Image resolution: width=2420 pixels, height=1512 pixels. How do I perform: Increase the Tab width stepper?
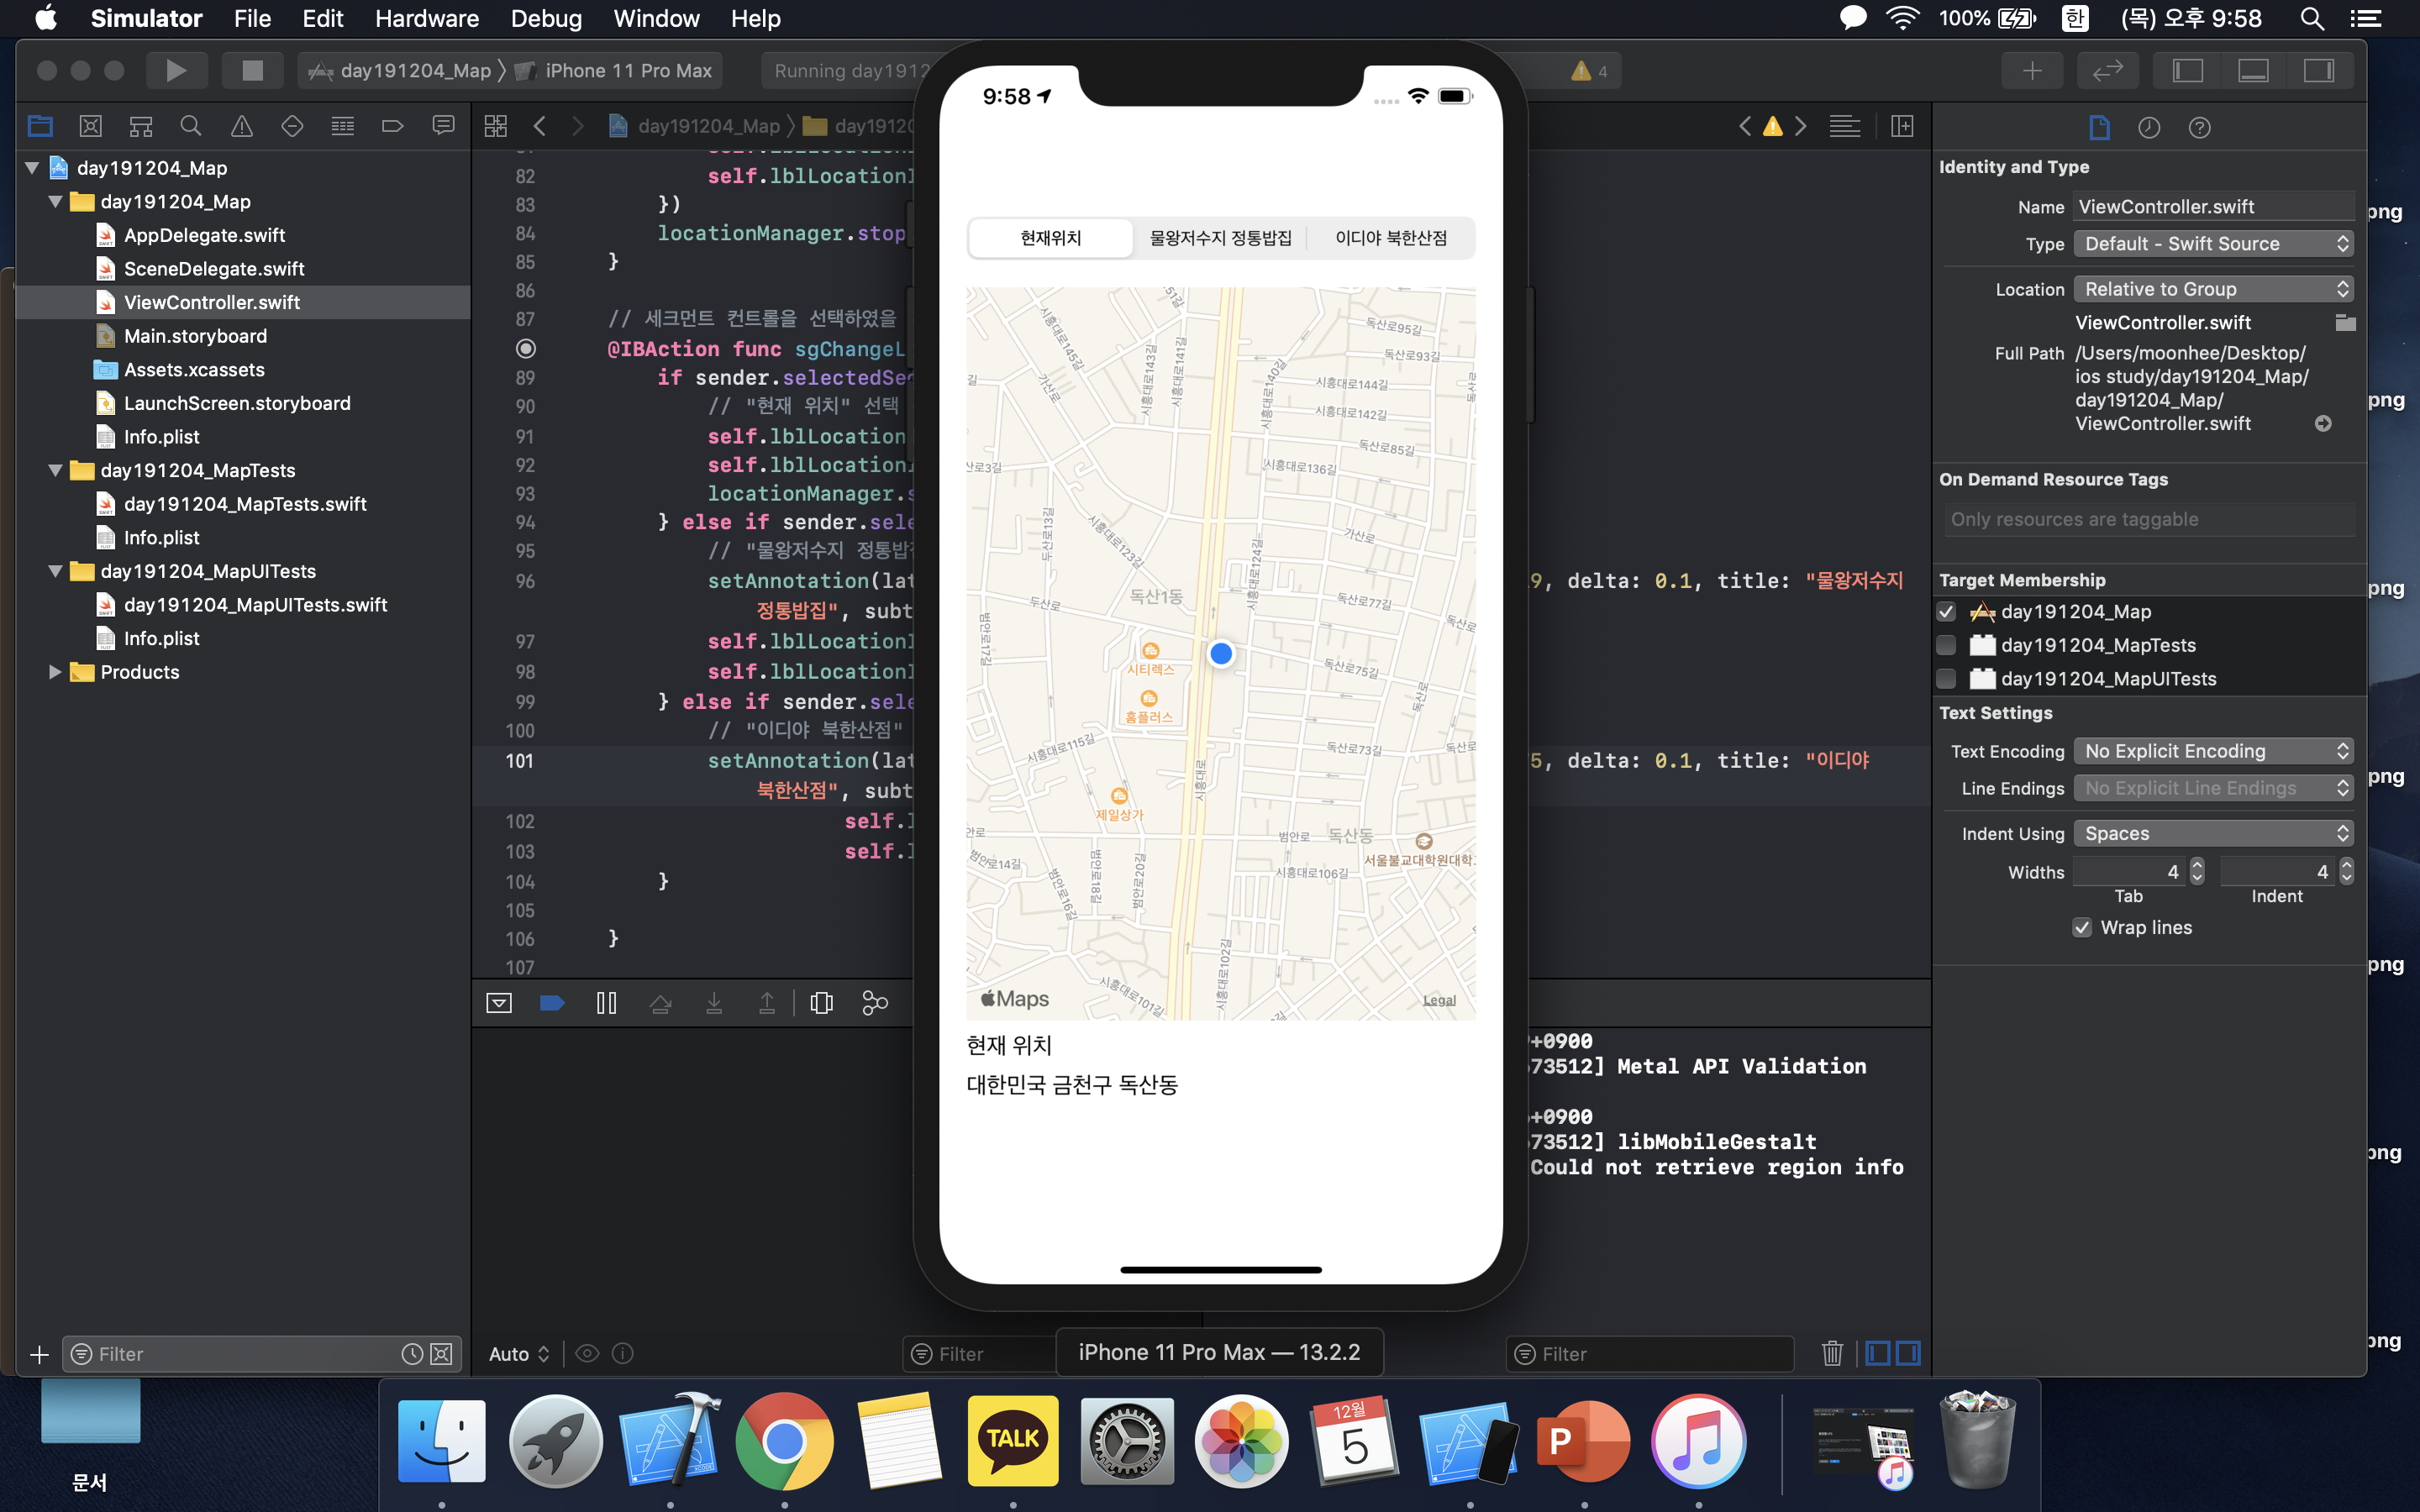(x=2197, y=866)
